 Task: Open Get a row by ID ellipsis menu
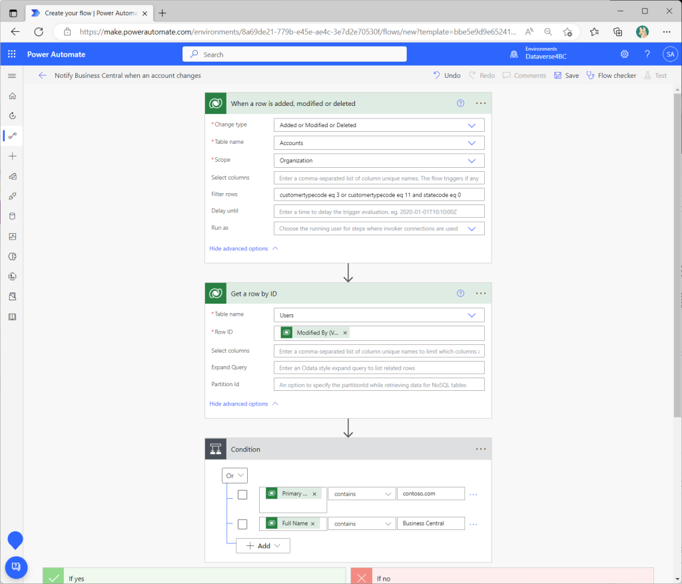pyautogui.click(x=481, y=293)
